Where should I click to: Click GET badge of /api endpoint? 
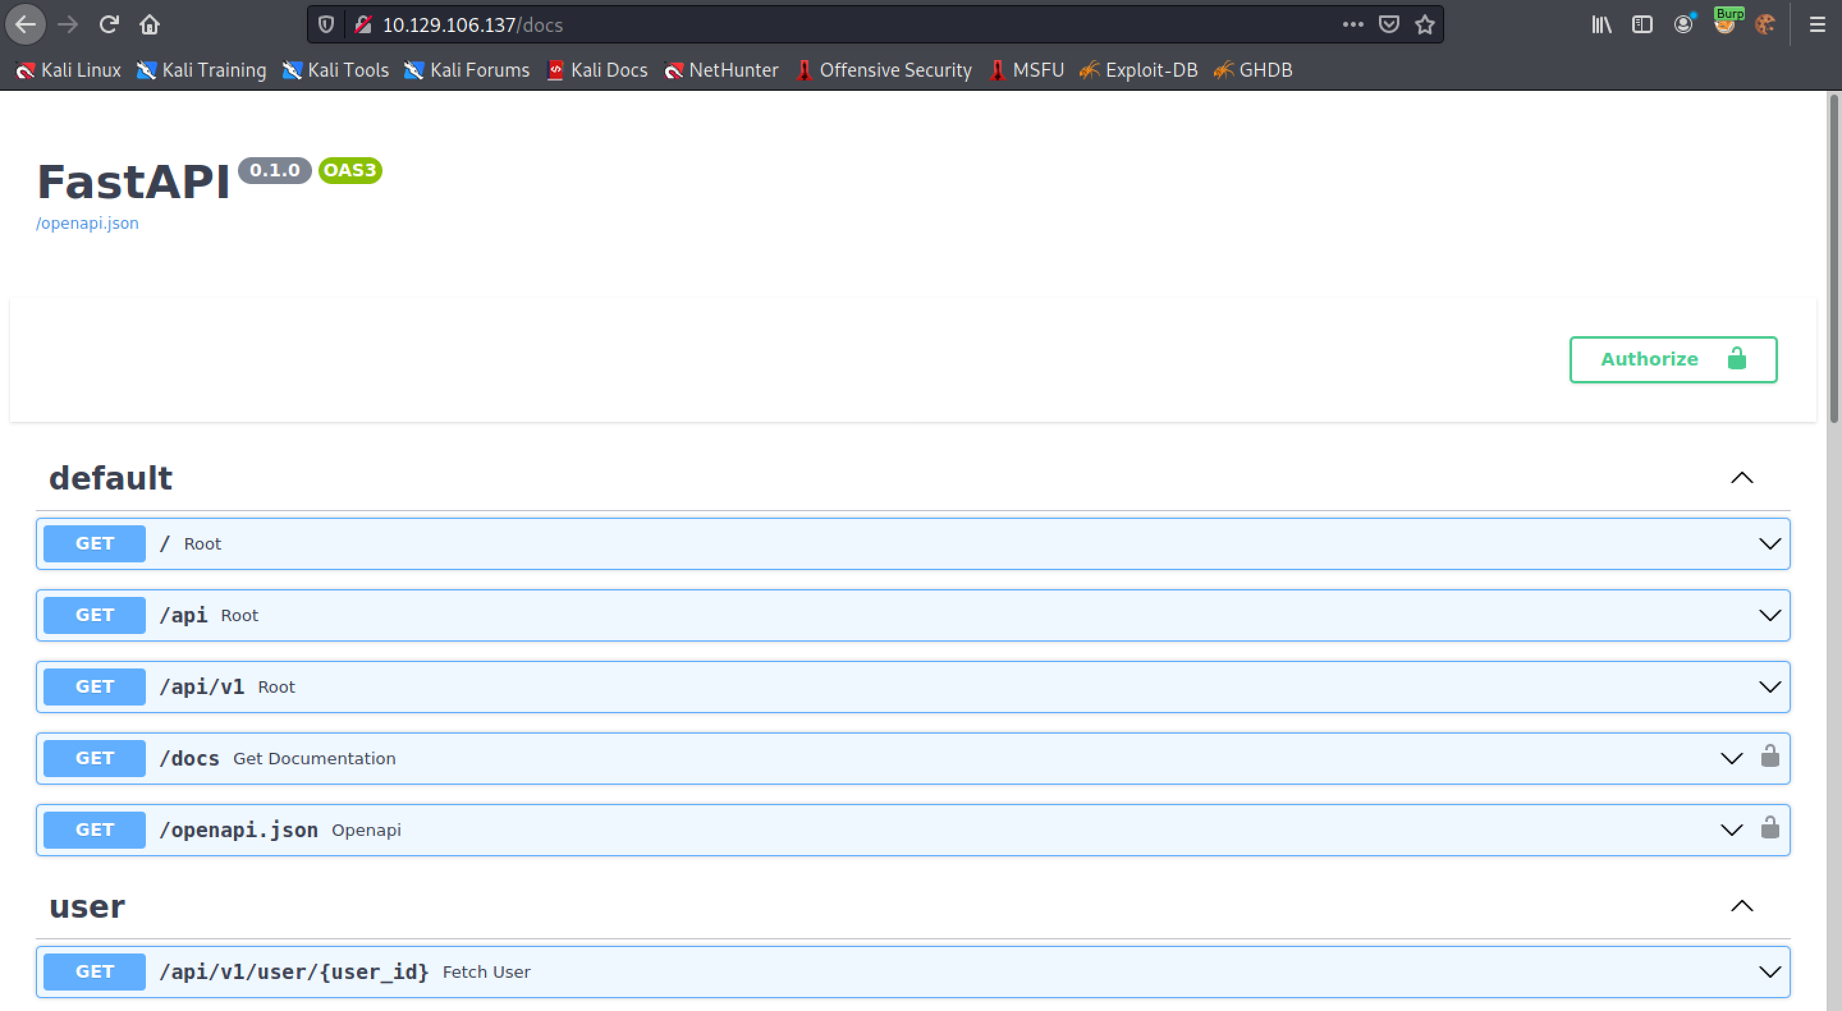(x=95, y=615)
